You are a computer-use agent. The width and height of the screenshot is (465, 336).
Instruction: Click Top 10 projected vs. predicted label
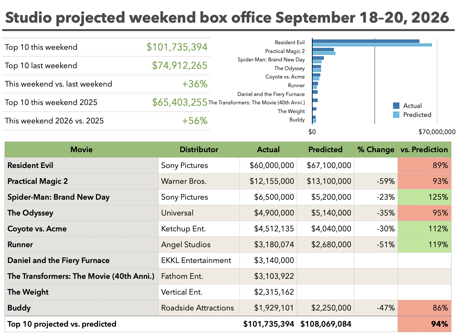point(62,324)
